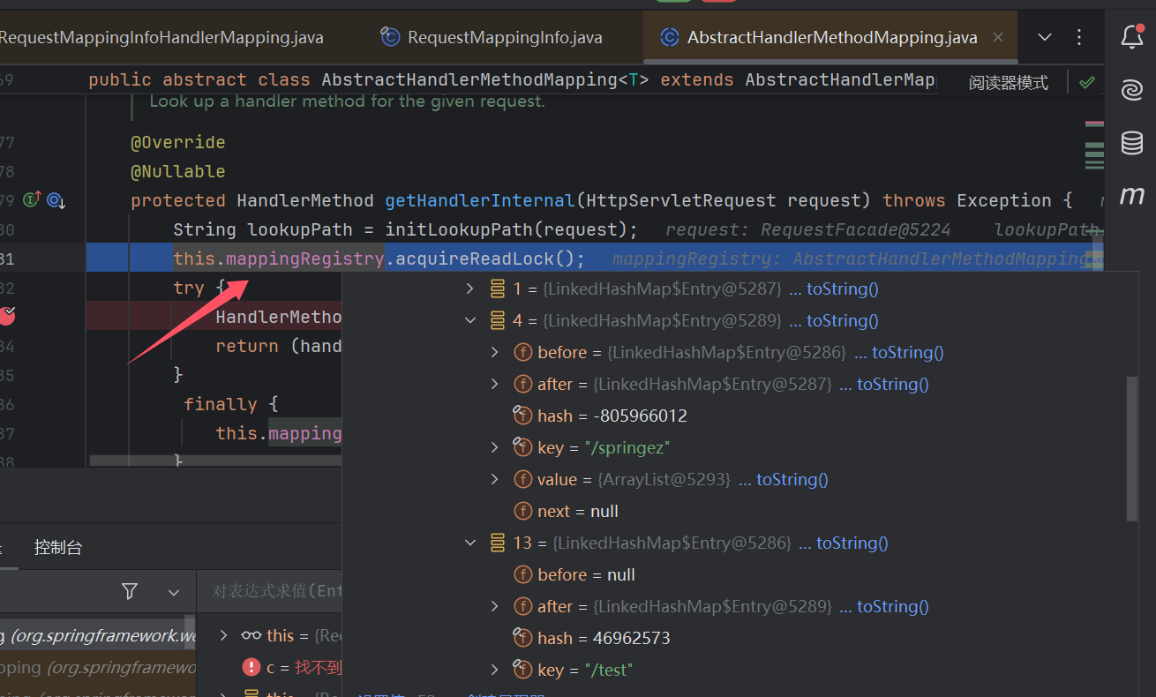Open the Database tool window
This screenshot has width=1156, height=697.
tap(1132, 142)
